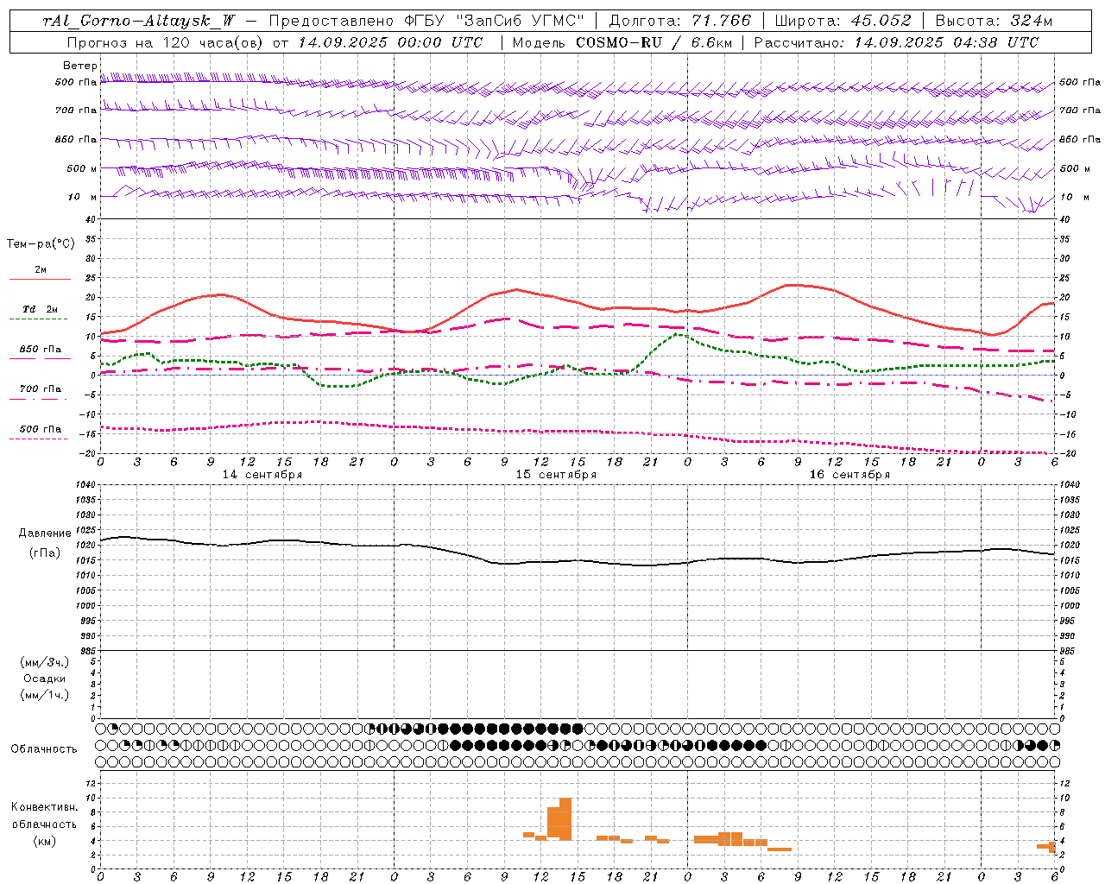Click the Облачность cloud cover label
Image resolution: width=1105 pixels, height=884 pixels.
click(44, 748)
